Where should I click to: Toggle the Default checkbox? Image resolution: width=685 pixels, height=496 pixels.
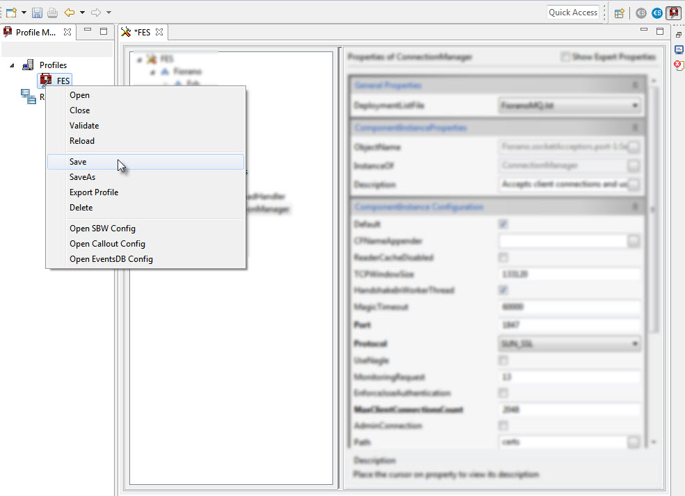tap(503, 224)
